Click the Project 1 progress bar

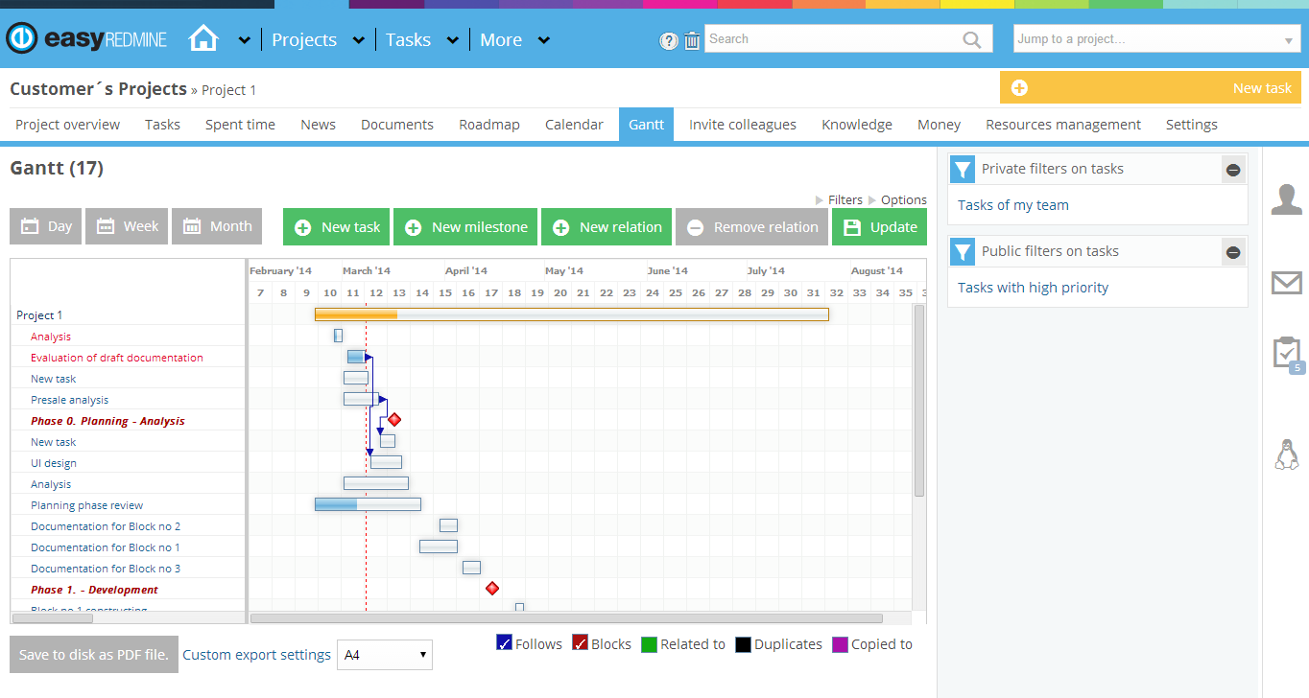[572, 314]
